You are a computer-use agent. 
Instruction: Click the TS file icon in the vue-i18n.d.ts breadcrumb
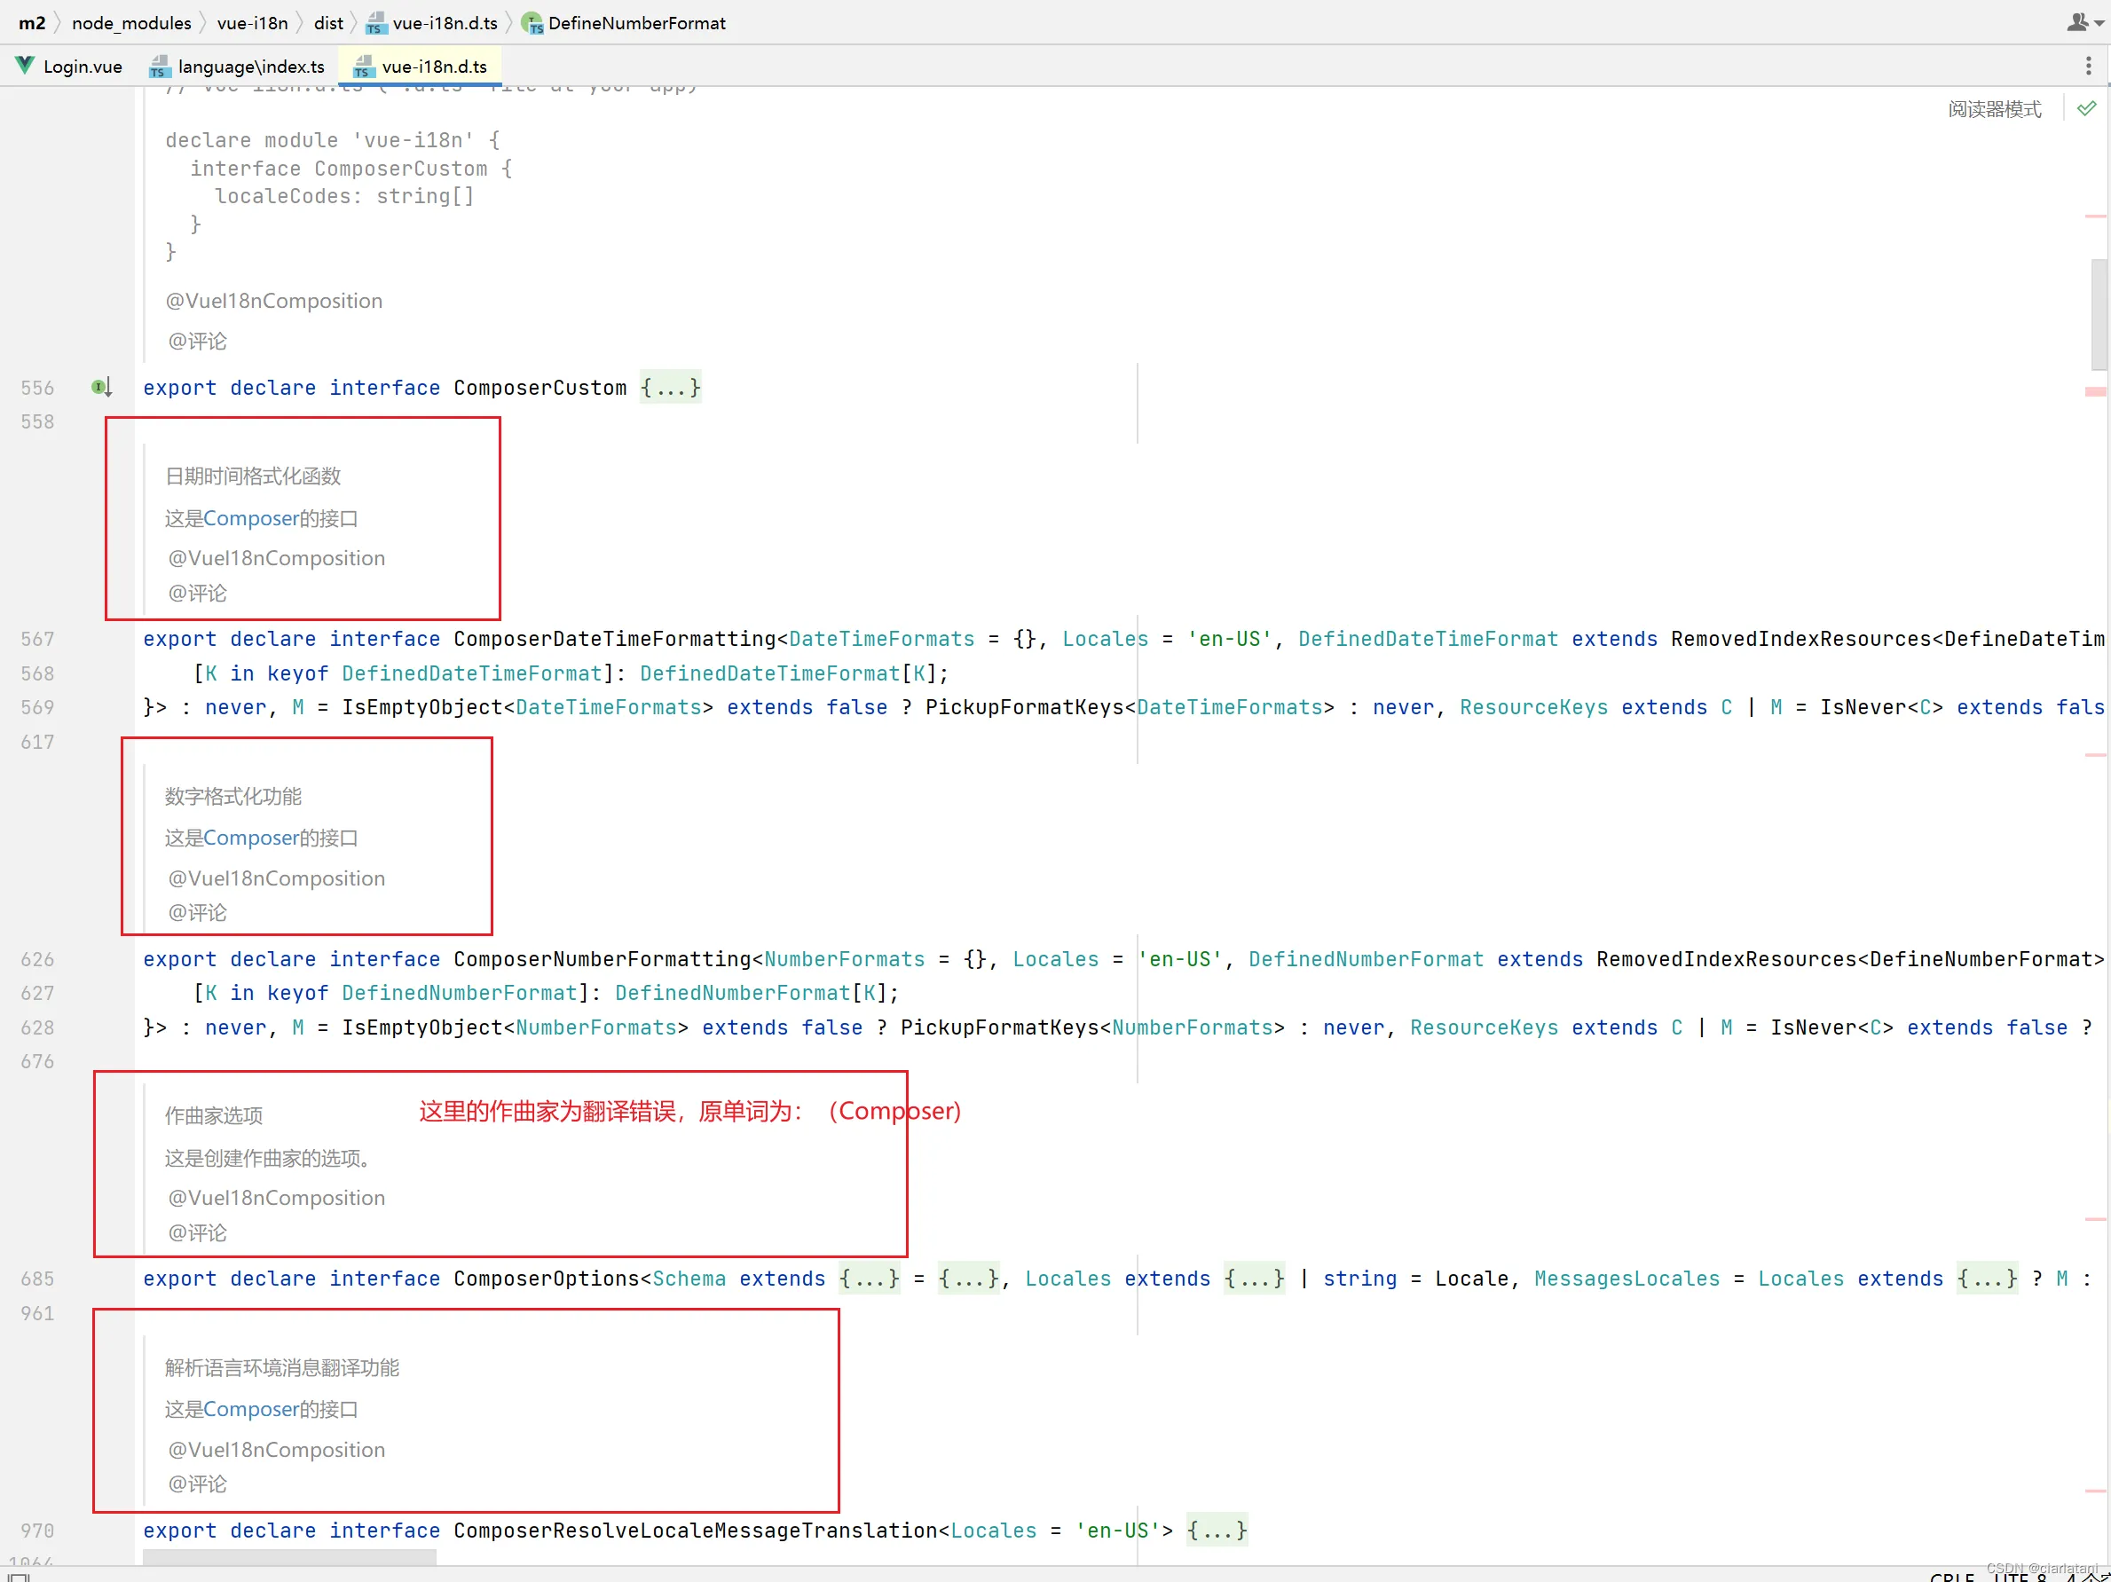pyautogui.click(x=376, y=23)
